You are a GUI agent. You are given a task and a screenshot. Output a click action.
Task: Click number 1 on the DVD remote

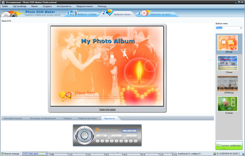(98, 141)
